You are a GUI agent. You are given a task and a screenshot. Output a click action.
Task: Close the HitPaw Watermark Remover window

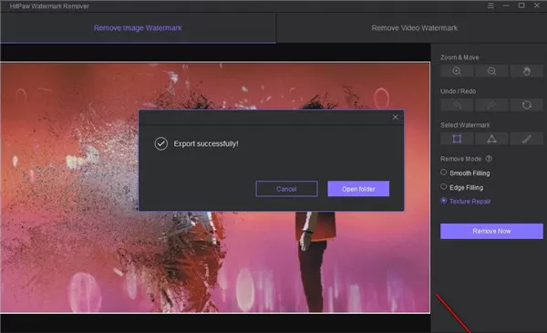pos(537,5)
